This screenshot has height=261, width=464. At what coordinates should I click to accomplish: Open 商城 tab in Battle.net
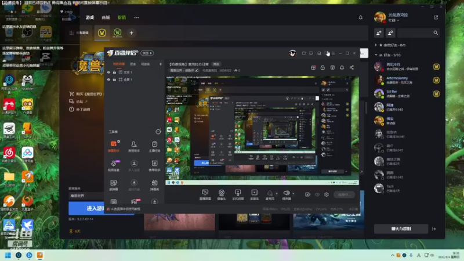(x=106, y=17)
